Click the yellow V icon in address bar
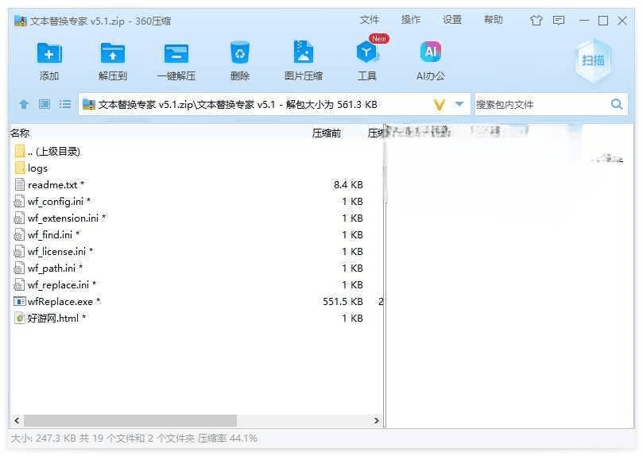643x456 pixels. [440, 104]
